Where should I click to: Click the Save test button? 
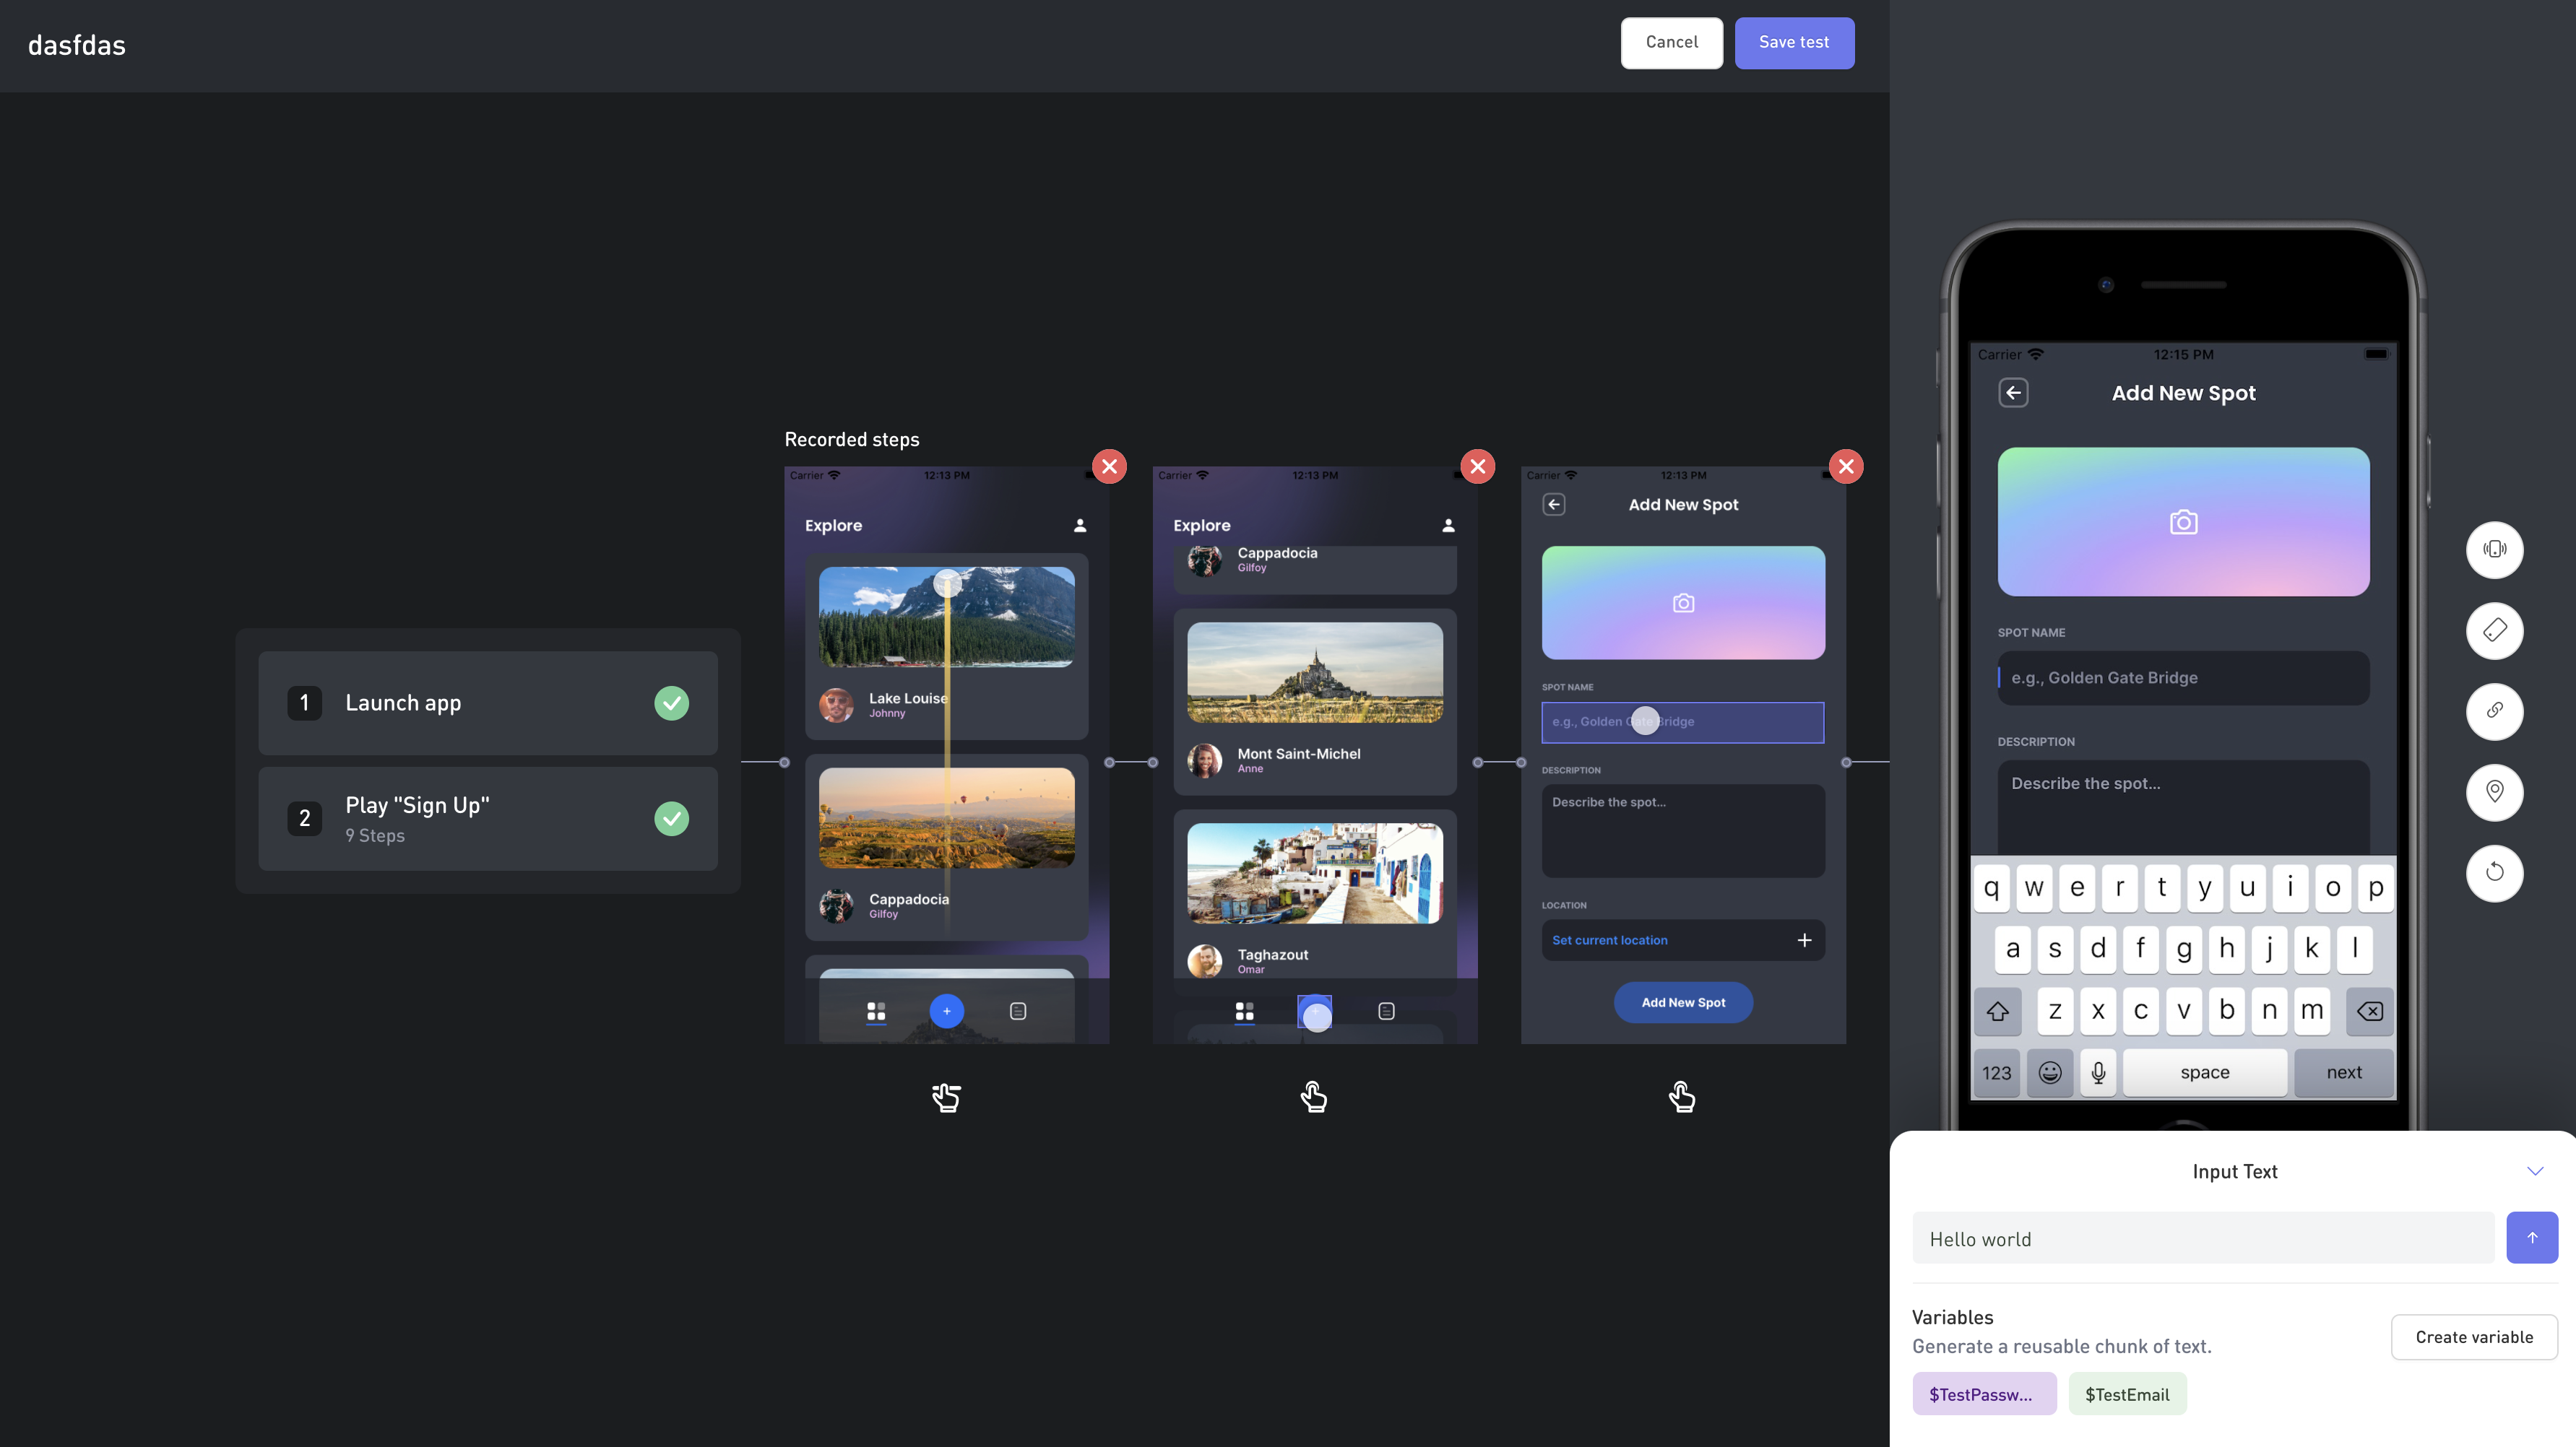pos(1793,43)
